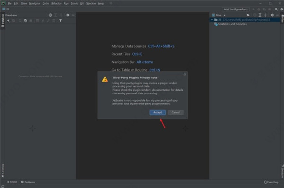Open the Help menu
Viewport: 284px width, 188px height.
(x=101, y=3)
